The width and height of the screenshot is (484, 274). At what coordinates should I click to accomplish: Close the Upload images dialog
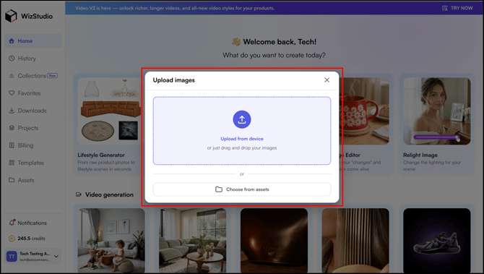[x=327, y=80]
